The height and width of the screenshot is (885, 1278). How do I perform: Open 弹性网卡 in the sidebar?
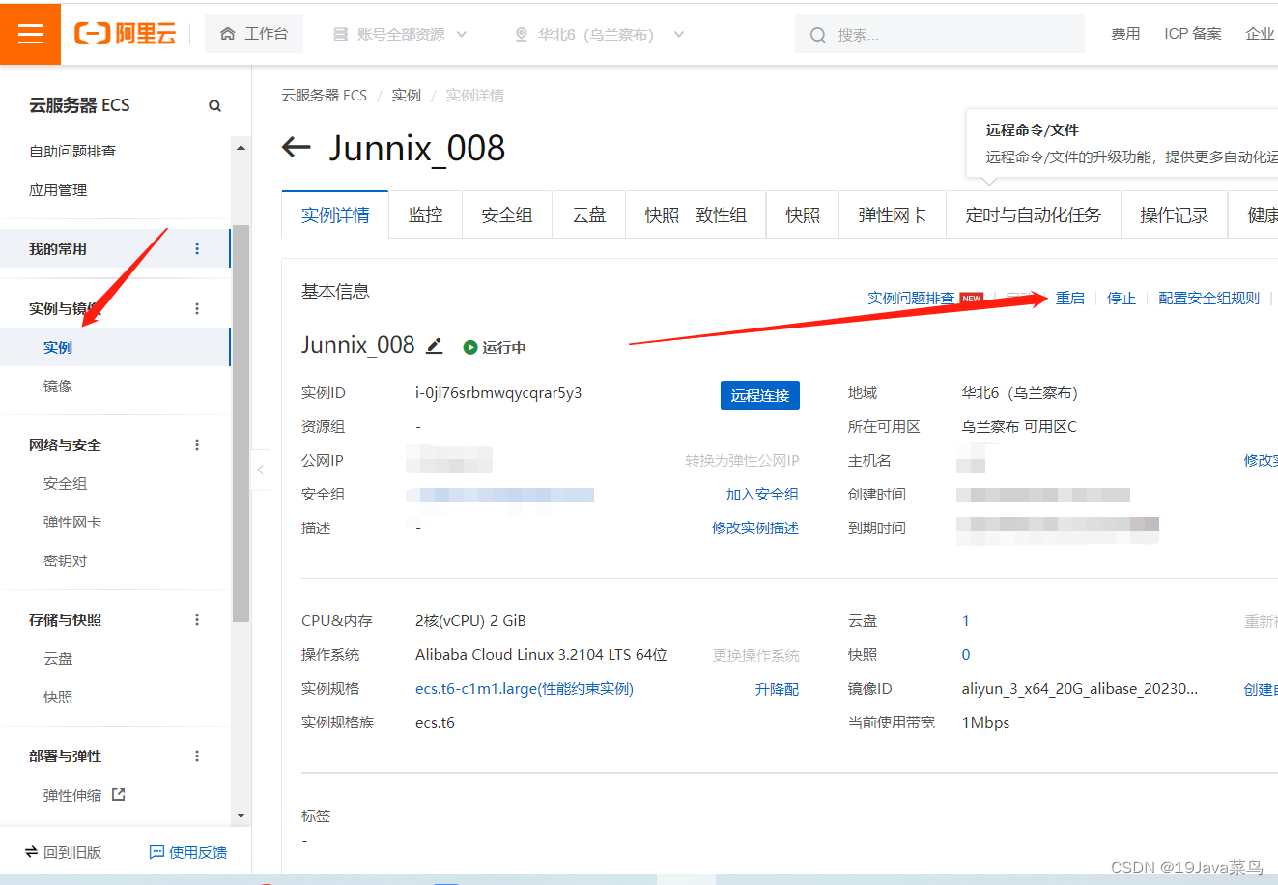(x=72, y=522)
